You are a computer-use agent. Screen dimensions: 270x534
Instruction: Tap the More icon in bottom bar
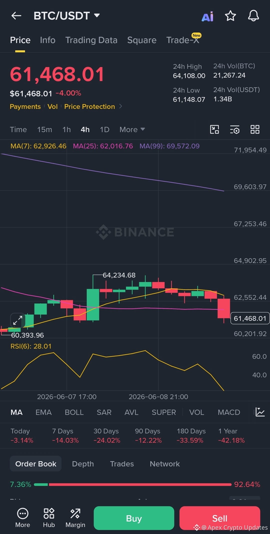tap(23, 518)
